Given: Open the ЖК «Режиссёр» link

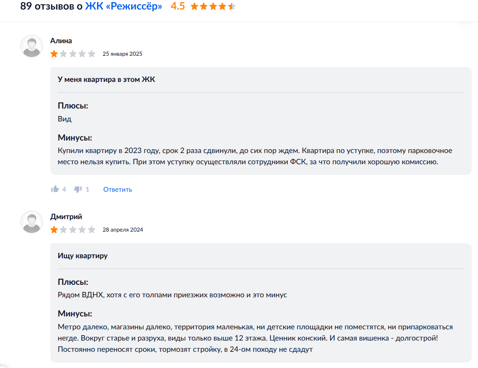Looking at the screenshot, I should [124, 7].
